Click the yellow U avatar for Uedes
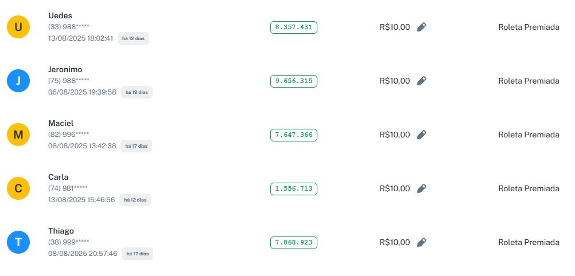575x276 pixels. pos(18,27)
